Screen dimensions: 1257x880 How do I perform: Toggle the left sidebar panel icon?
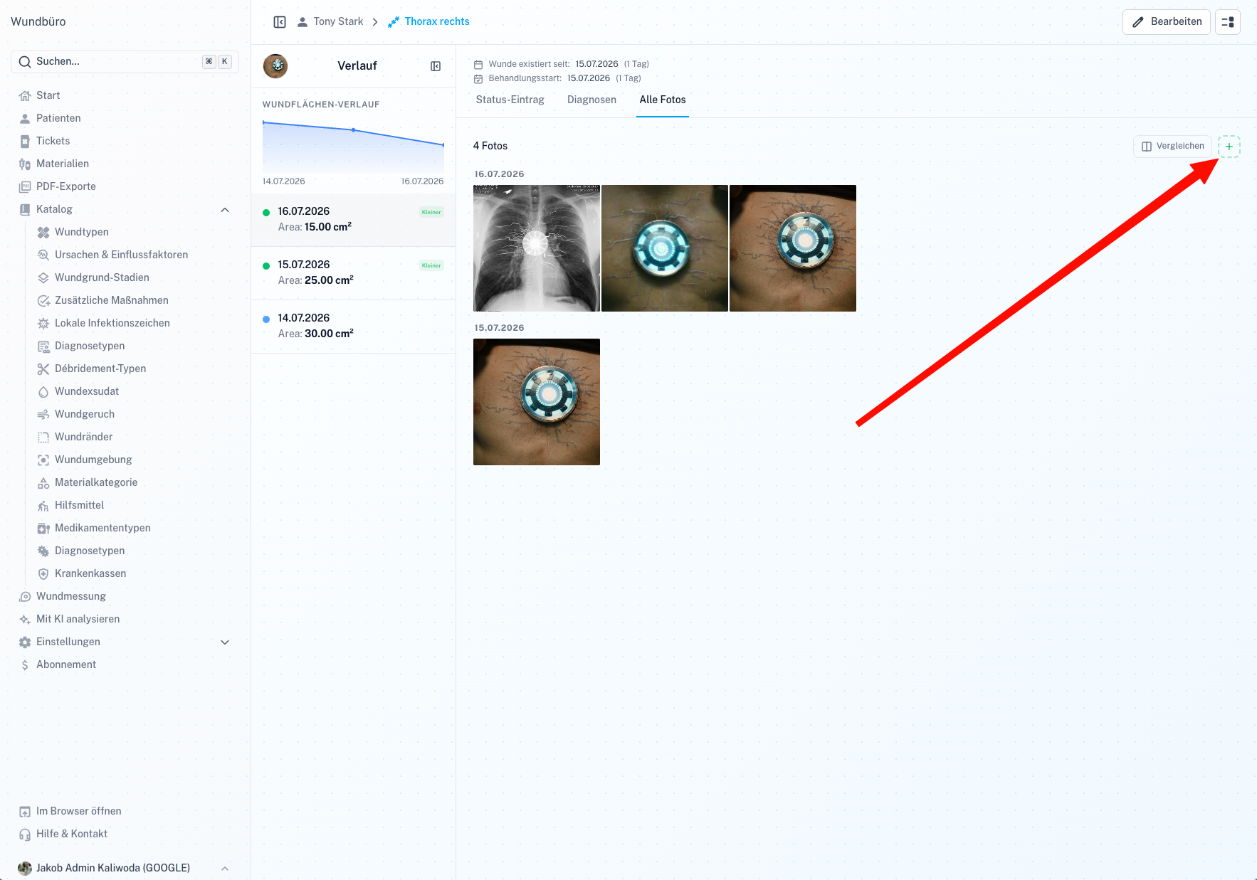[x=280, y=22]
